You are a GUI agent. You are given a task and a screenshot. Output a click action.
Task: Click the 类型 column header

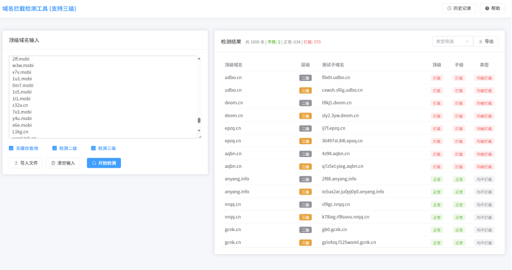point(484,64)
